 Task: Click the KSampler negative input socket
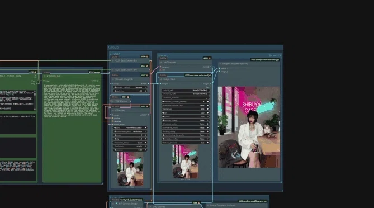coord(112,121)
